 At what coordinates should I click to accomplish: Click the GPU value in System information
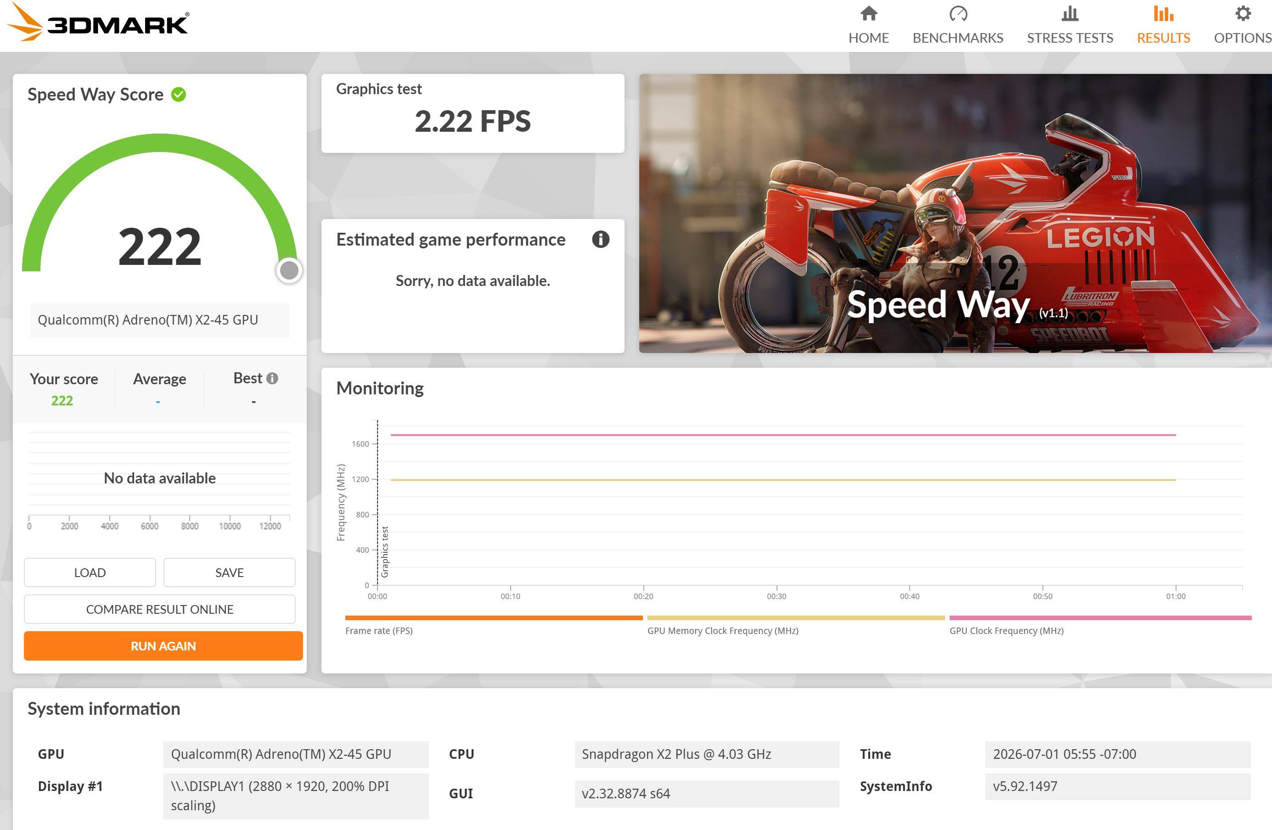point(296,754)
